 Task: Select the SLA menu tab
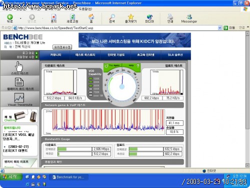175,55
